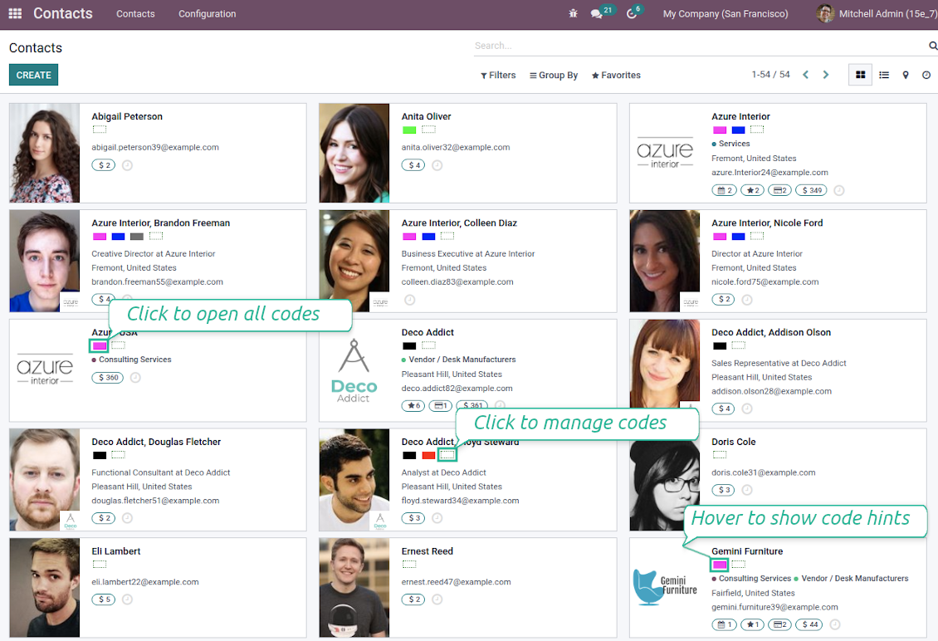Open Mitchell Admin user menu

click(877, 13)
